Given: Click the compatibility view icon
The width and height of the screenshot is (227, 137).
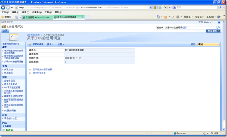Looking at the screenshot, I should pos(160,7).
